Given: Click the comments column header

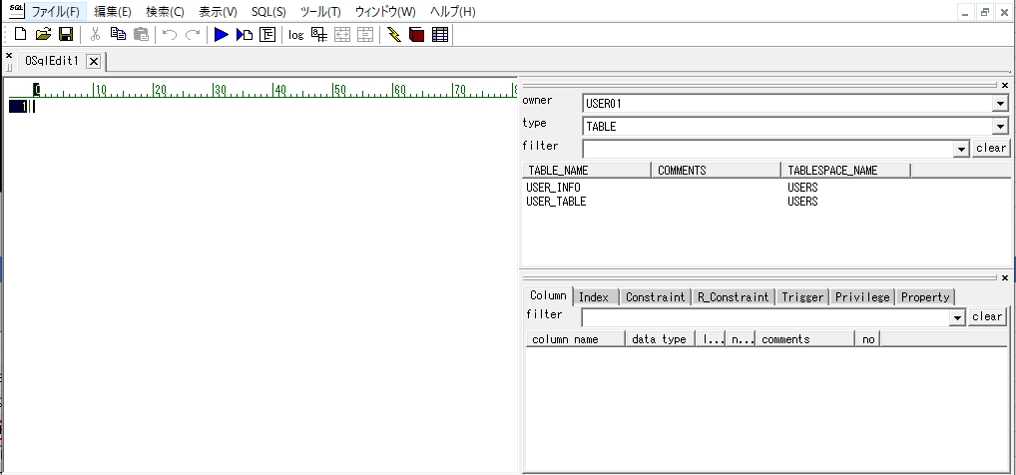Looking at the screenshot, I should coord(805,339).
